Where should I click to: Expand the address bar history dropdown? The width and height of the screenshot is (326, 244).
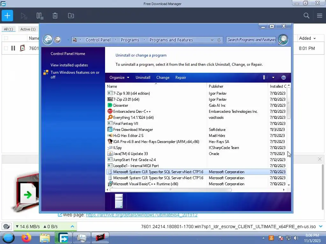click(212, 40)
